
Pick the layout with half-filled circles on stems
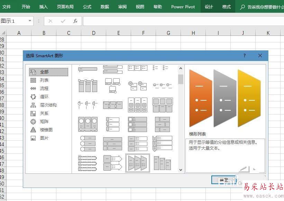coord(88,105)
